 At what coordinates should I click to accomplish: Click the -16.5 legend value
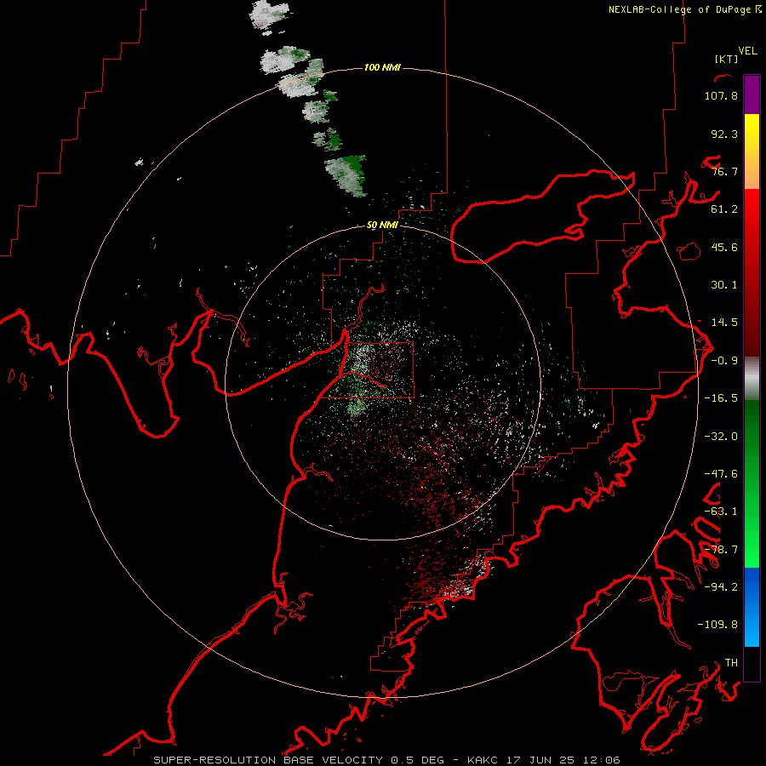tap(721, 398)
